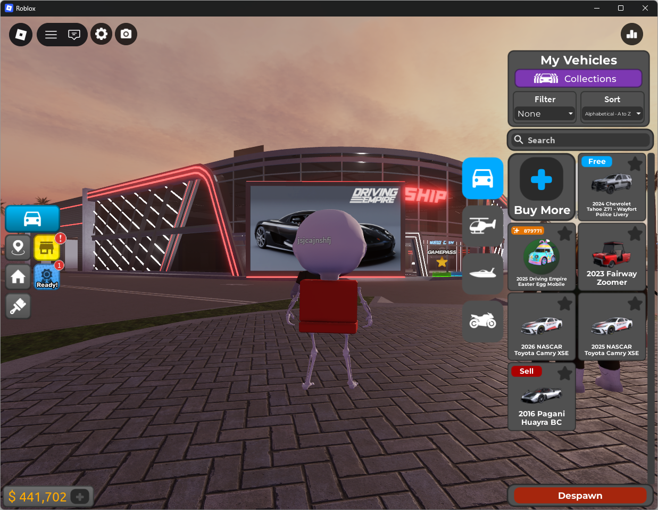Click the search magnifier icon
Image resolution: width=658 pixels, height=510 pixels.
coord(519,139)
